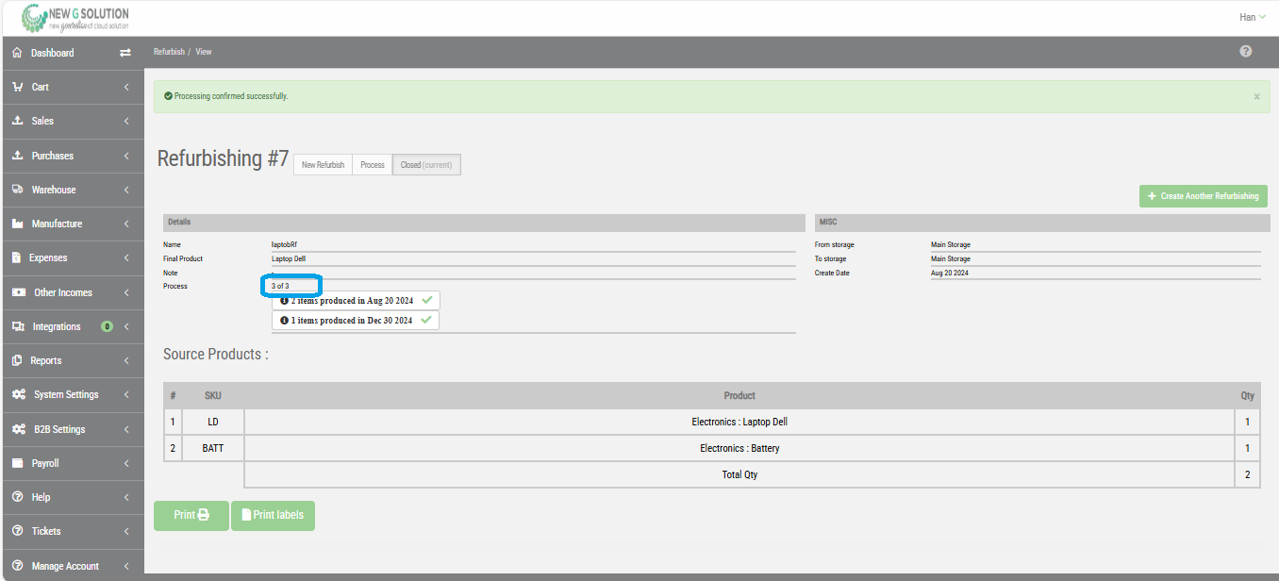
Task: Click the Integrations icon in sidebar
Action: [18, 326]
